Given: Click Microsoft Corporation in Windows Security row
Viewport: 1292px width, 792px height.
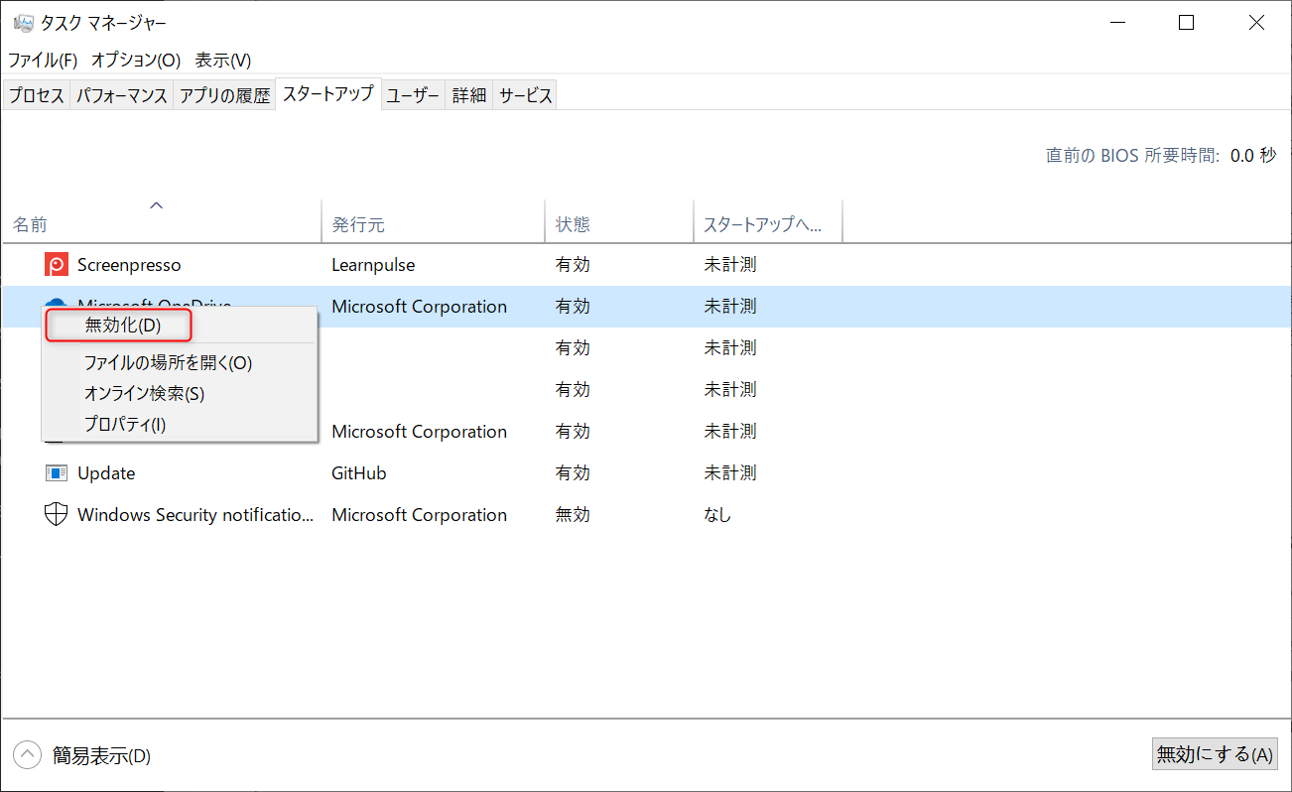Looking at the screenshot, I should [x=419, y=515].
